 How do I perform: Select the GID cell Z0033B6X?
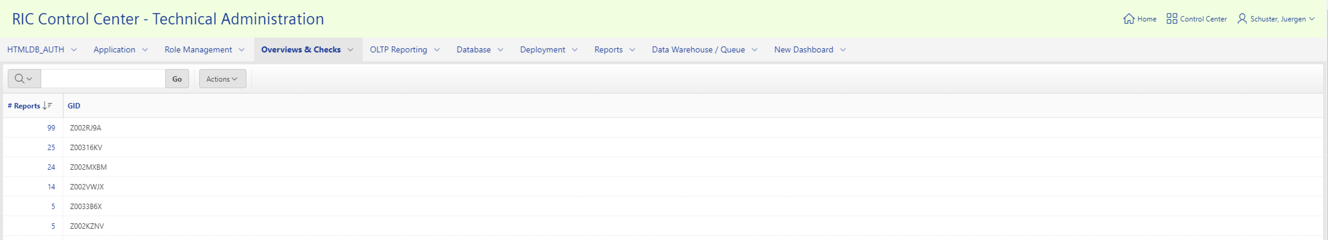coord(86,206)
